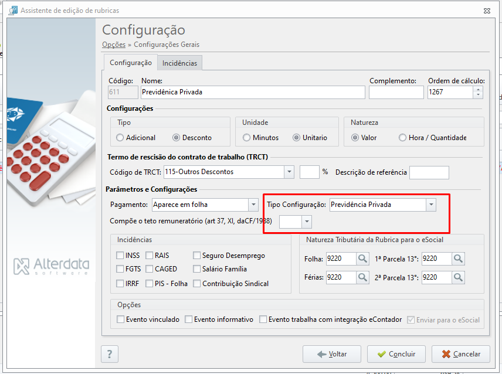Screen dimensions: 502x374
Task: Increase Ordem de cálculo with up arrow
Action: coord(478,90)
